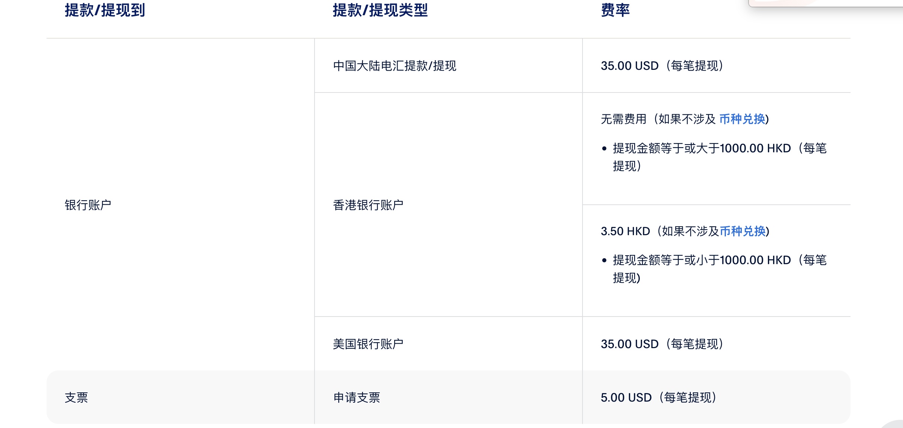Image resolution: width=903 pixels, height=428 pixels.
Task: Select the 银行账户 cell
Action: 88,205
